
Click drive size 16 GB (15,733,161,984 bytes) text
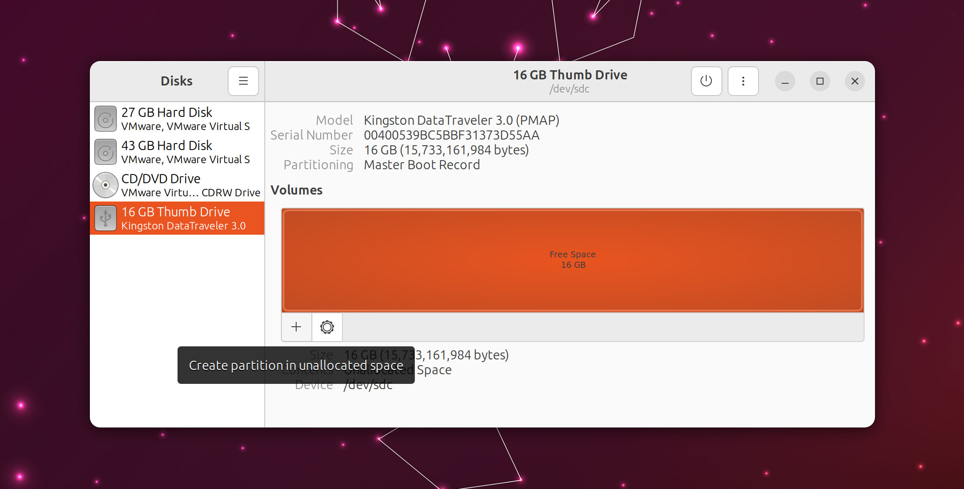(x=446, y=150)
